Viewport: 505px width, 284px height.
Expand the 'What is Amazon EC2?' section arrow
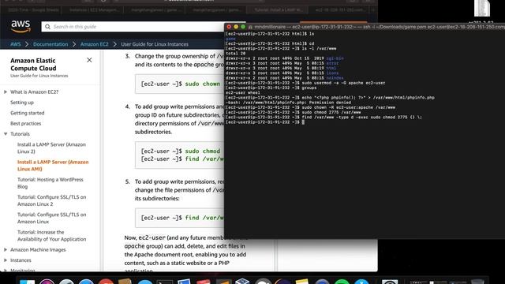[x=6, y=92]
